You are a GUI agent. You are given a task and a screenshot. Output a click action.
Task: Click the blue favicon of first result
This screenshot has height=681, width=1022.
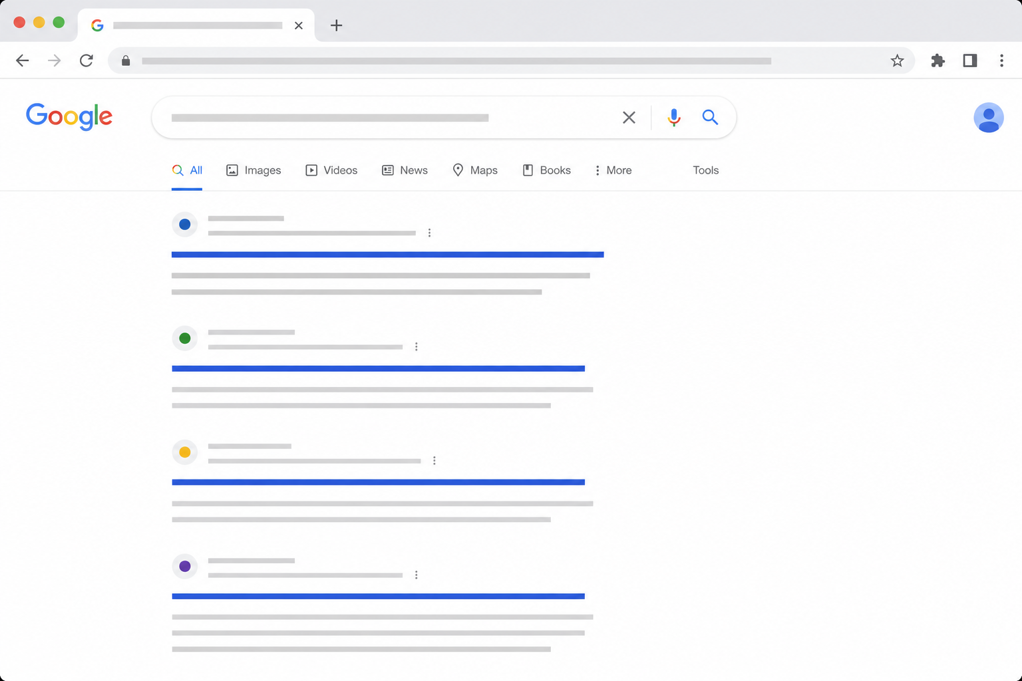[185, 225]
